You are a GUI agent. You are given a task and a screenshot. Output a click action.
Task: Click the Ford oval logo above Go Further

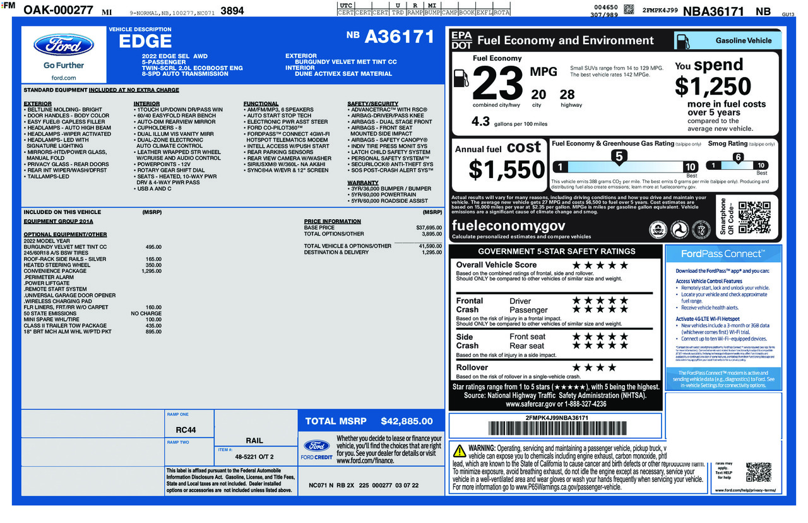coord(64,45)
